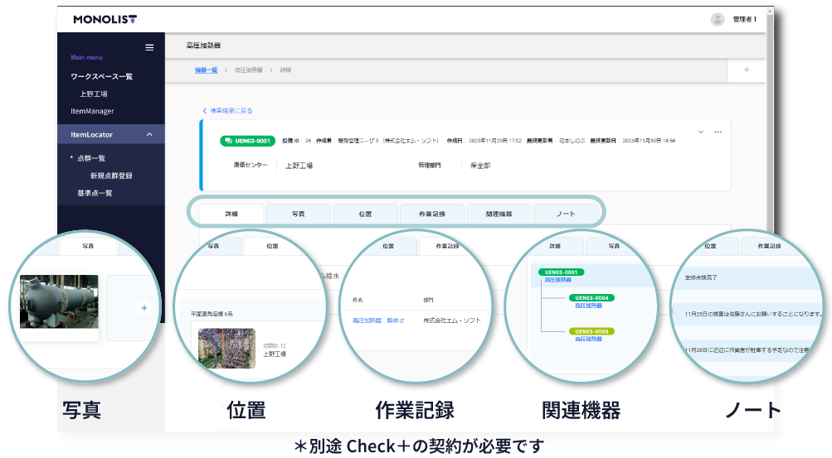This screenshot has width=832, height=458.
Task: Open the heater photo thumbnail
Action: 59,301
